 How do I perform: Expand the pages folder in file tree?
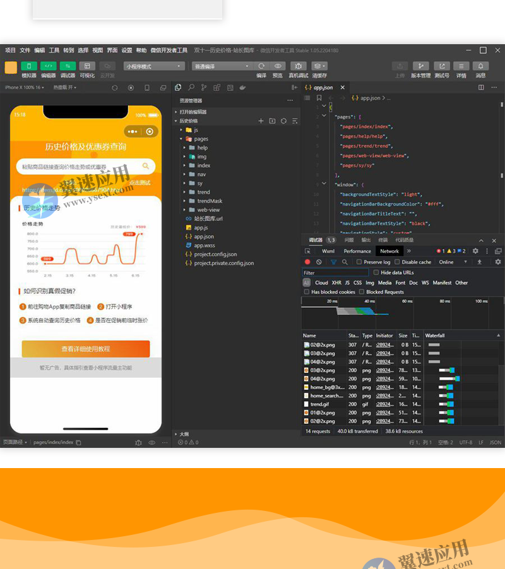pyautogui.click(x=201, y=139)
